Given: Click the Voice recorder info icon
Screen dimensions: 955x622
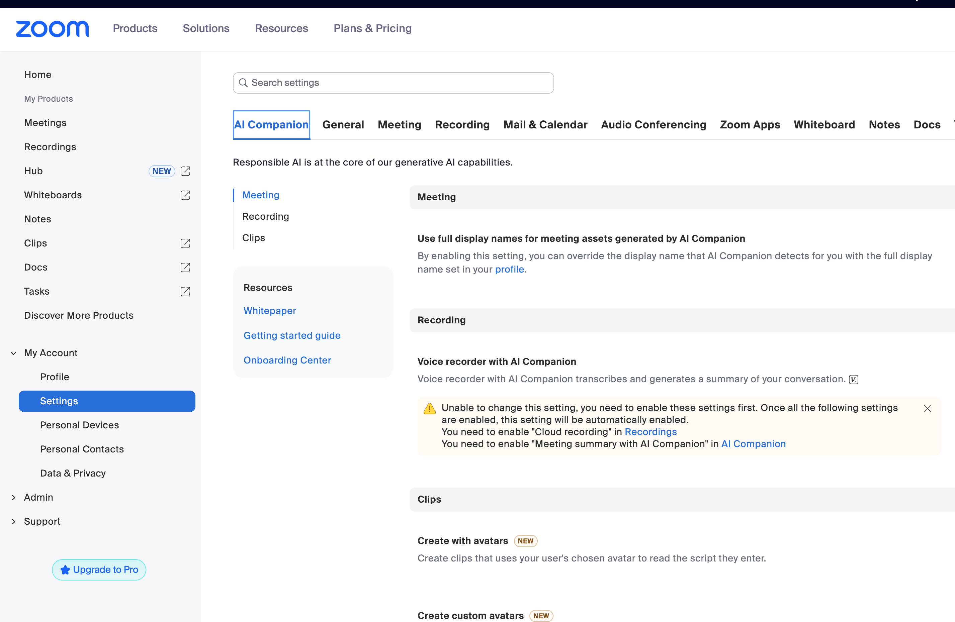Looking at the screenshot, I should pyautogui.click(x=854, y=379).
